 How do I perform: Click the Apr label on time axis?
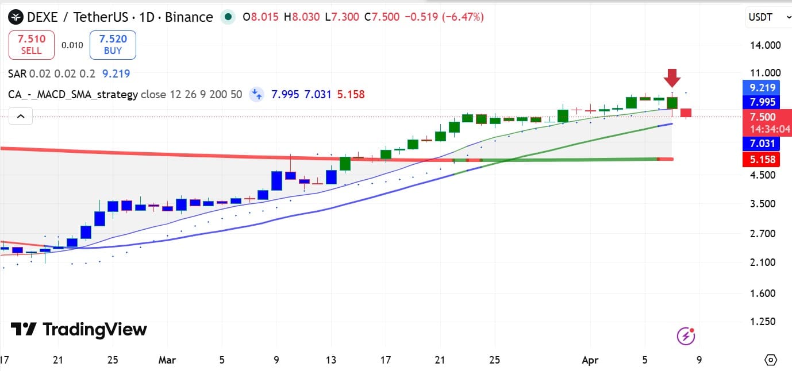(x=590, y=360)
